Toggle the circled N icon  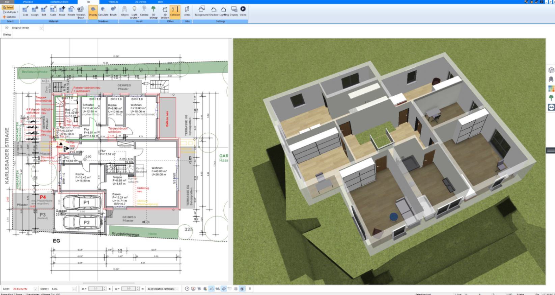(242, 289)
